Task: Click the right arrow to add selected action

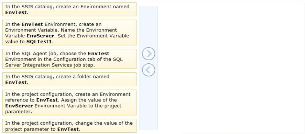Action: click(x=149, y=54)
